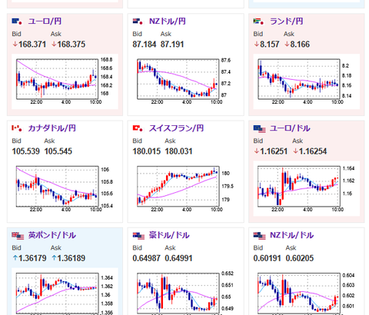
Task: View the Euro/Dollar candlestick chart
Action: tap(307, 188)
